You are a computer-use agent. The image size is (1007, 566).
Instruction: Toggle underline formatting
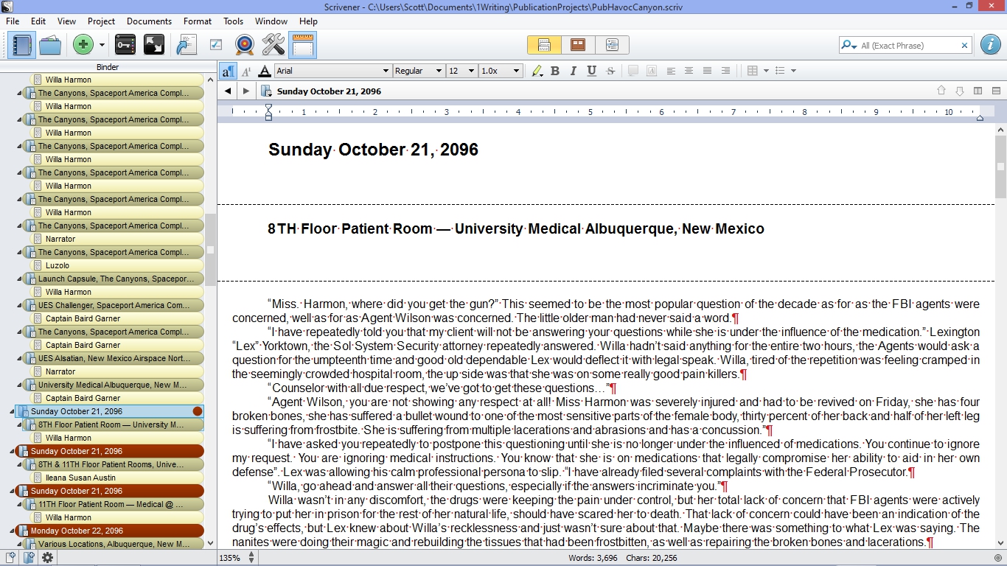591,71
